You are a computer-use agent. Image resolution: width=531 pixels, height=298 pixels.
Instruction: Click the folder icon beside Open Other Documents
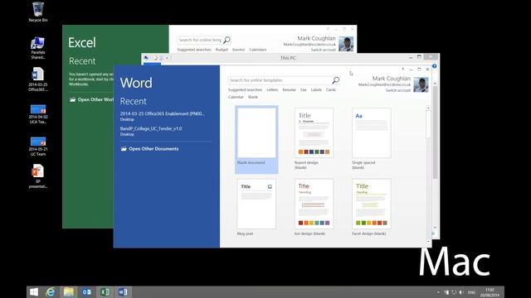pyautogui.click(x=124, y=149)
